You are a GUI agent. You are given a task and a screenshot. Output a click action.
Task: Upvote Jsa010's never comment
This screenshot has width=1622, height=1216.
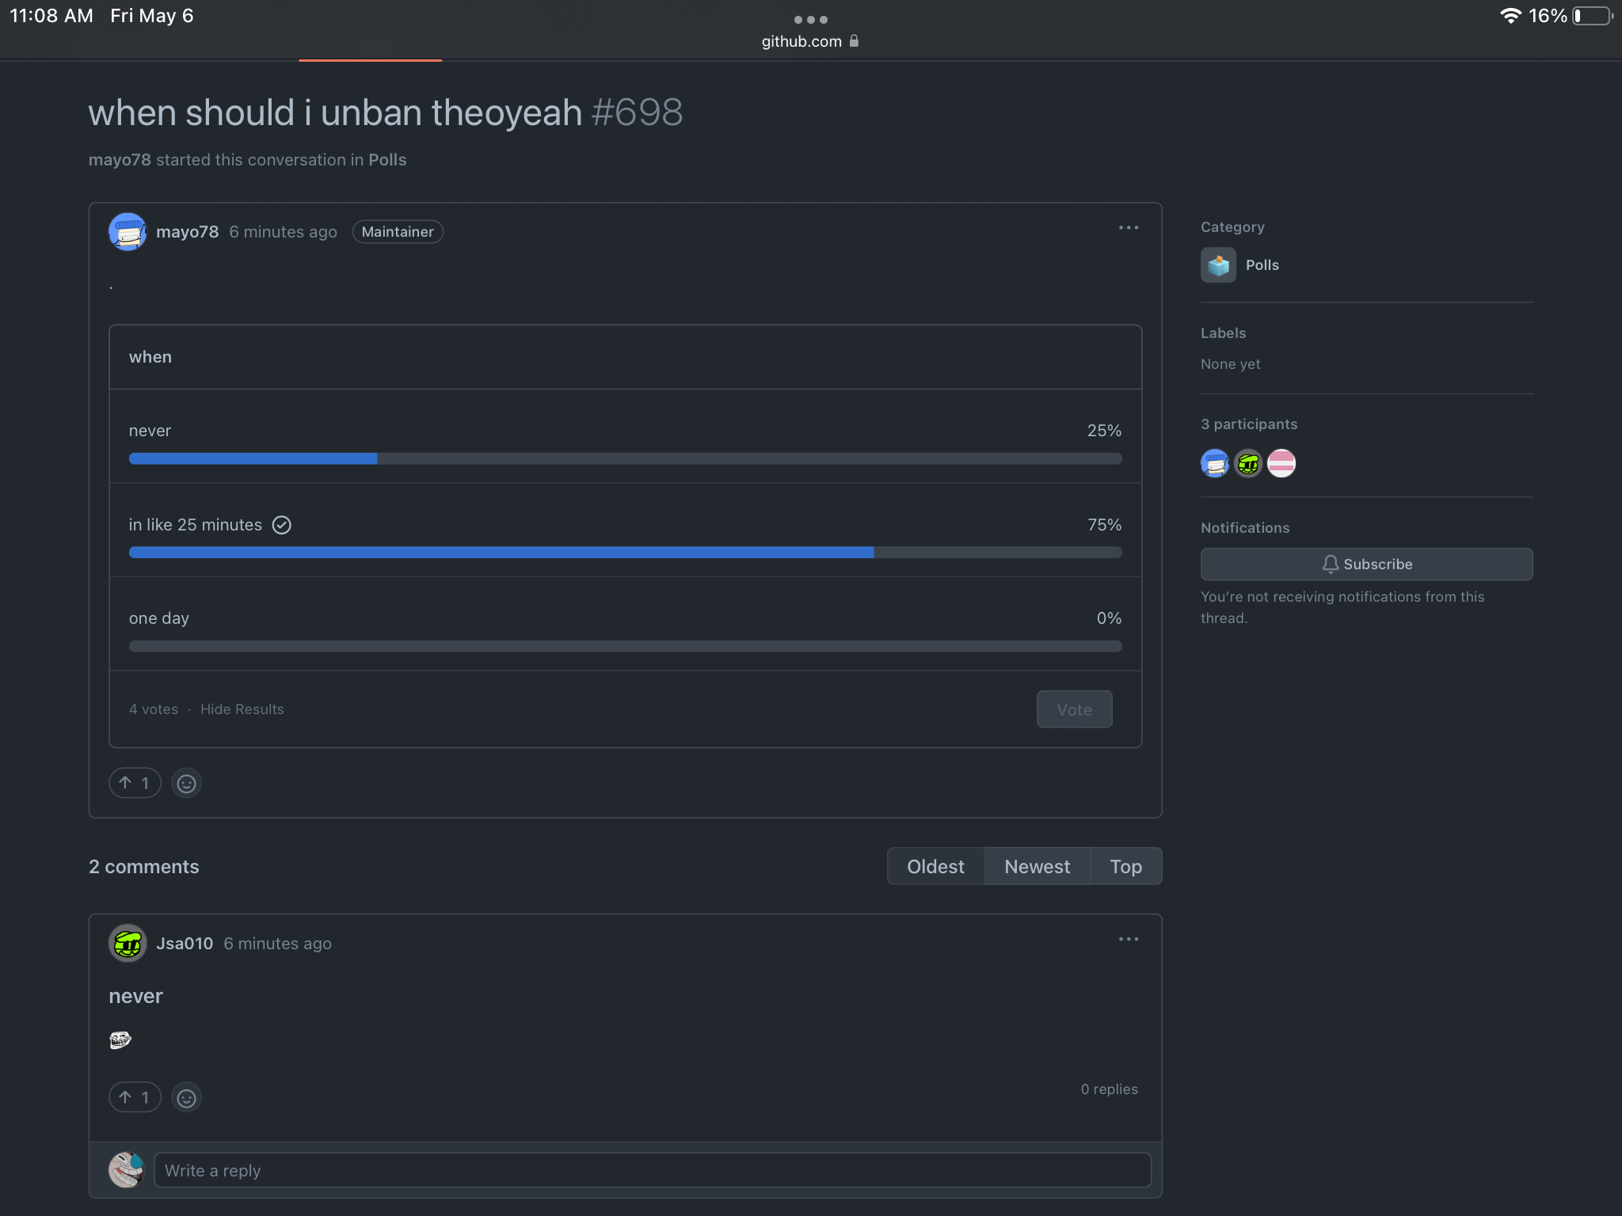tap(135, 1097)
